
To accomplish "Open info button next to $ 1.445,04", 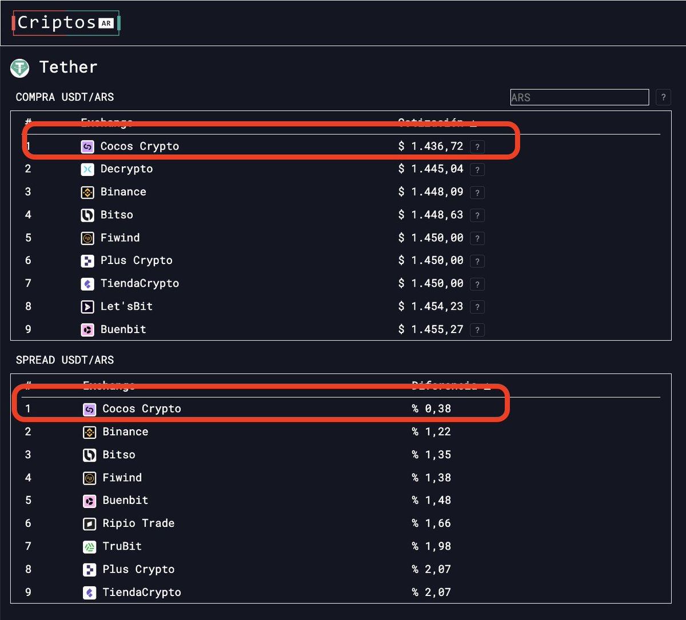I will pos(477,170).
